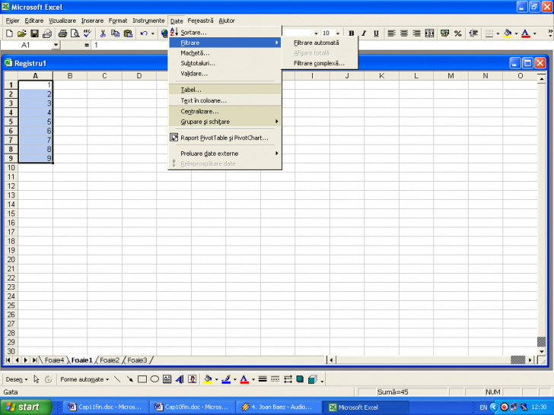This screenshot has width=554, height=415.
Task: Select Subtotaluri from the Date menu
Action: click(x=198, y=63)
